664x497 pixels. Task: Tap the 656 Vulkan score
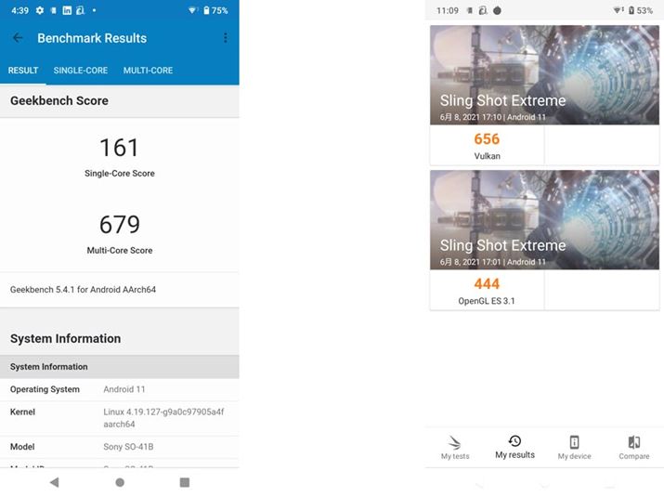[x=487, y=139]
